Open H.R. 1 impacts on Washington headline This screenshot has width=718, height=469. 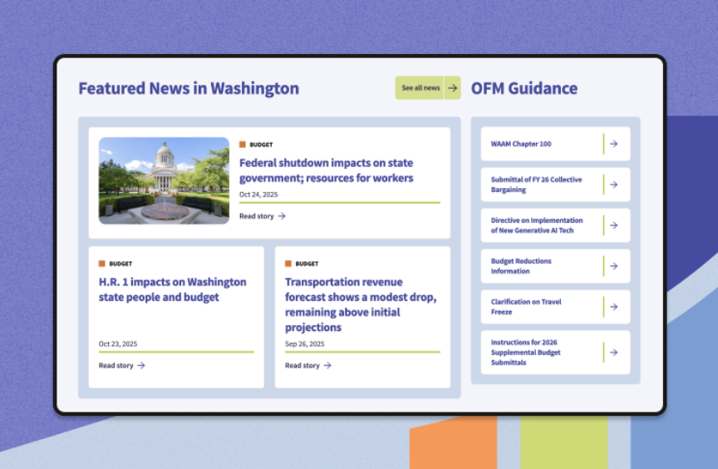click(172, 289)
